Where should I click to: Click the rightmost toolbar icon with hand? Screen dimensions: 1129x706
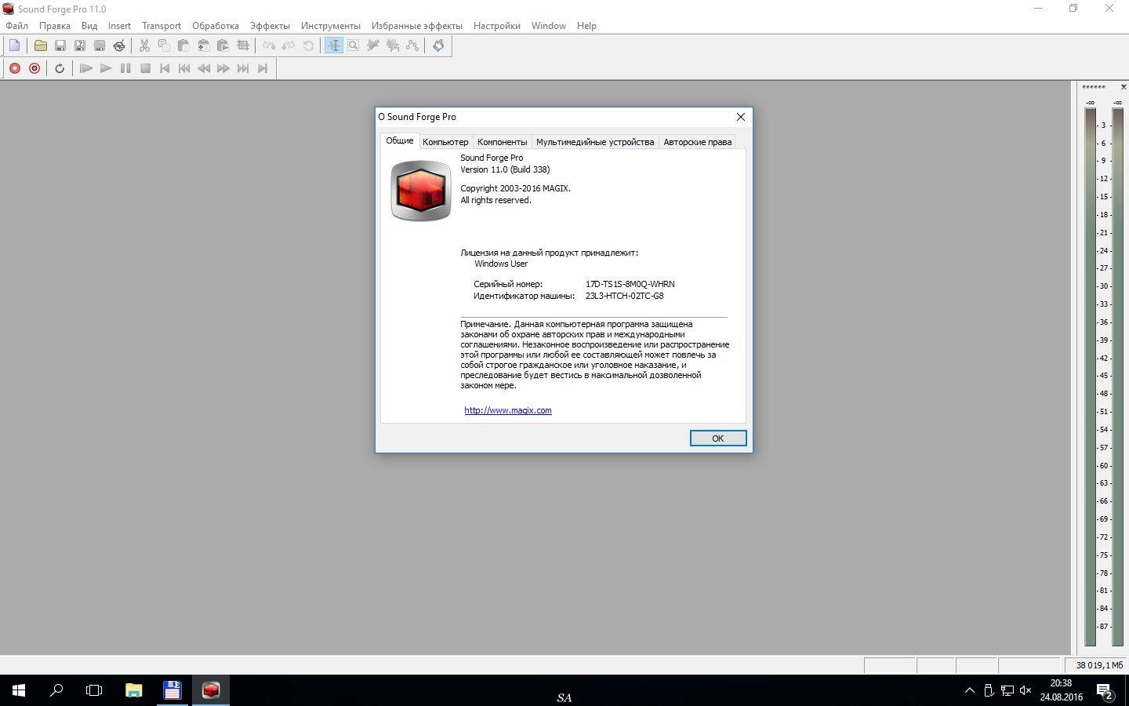tap(438, 45)
